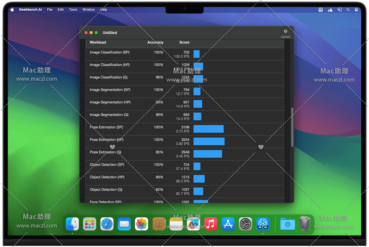Click the mountain peaks menu bar icon
Screen dimensions: 369x247
[x=330, y=10]
